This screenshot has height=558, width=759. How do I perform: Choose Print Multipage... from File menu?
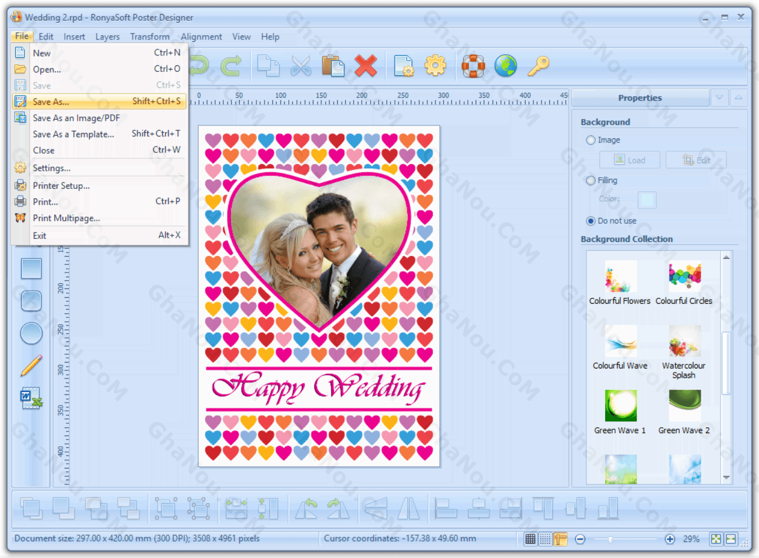99,218
